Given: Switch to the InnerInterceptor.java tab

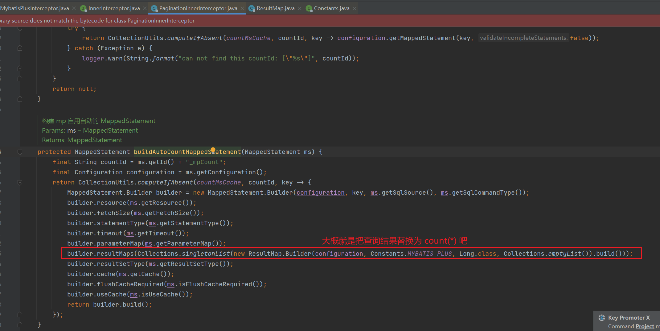Looking at the screenshot, I should [x=114, y=8].
